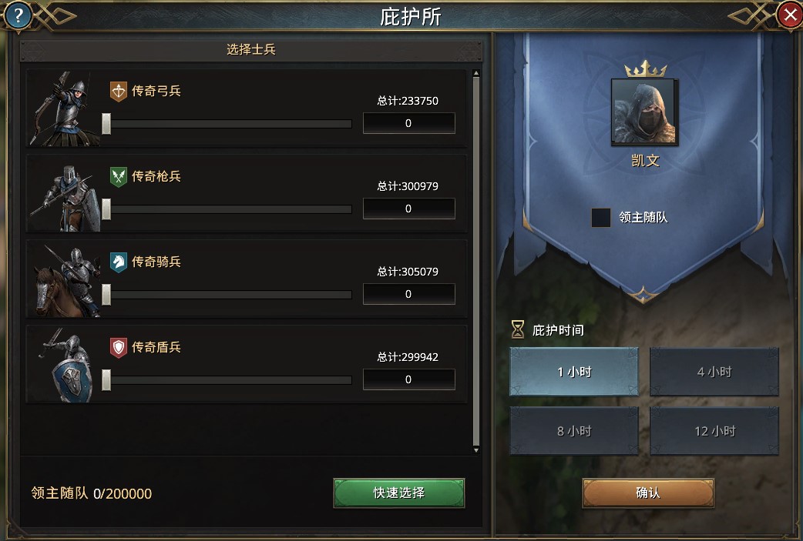Click the 传奇枪兵 spearman type icon

[x=119, y=177]
